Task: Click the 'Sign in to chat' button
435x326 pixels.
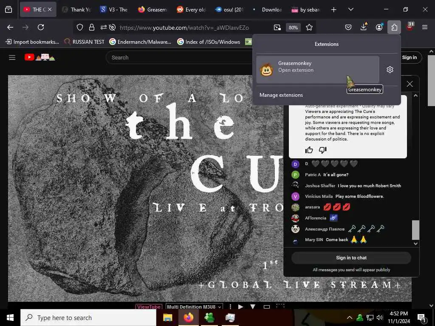Action: point(351,258)
